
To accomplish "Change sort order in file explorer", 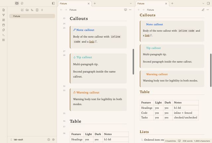I will (32, 10).
